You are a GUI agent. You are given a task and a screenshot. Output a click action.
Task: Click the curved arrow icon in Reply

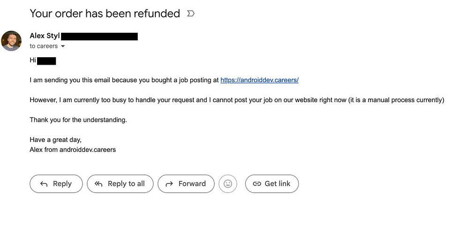coord(44,184)
